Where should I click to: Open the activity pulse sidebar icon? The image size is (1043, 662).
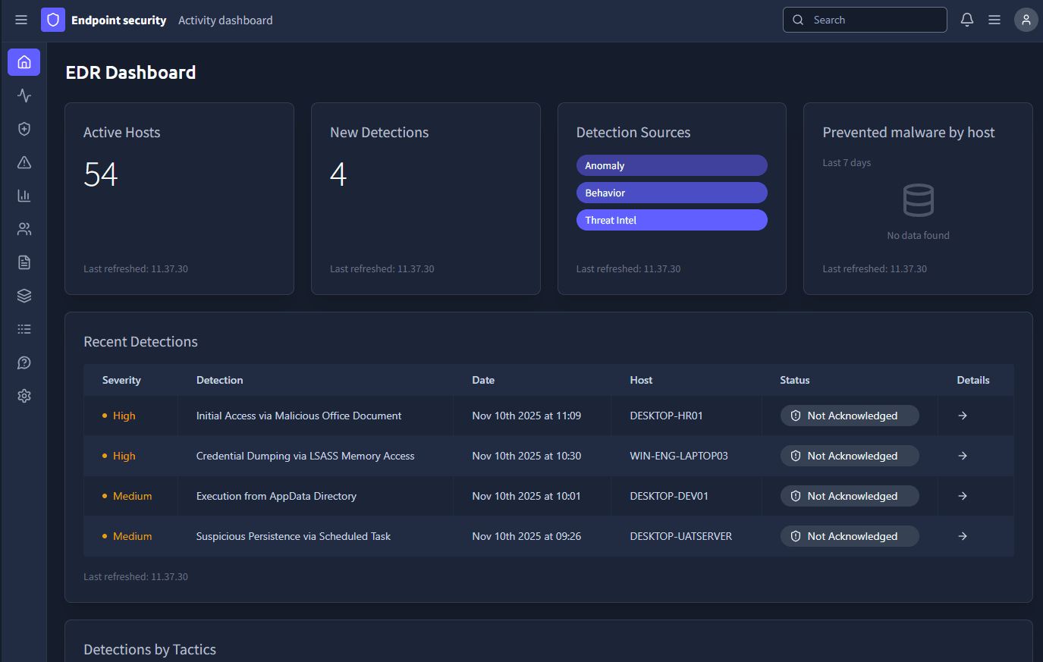[24, 96]
